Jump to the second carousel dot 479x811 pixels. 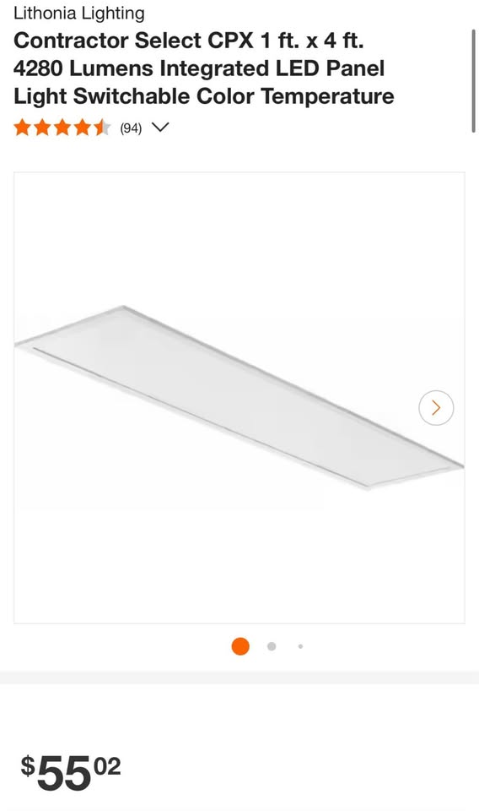point(272,646)
